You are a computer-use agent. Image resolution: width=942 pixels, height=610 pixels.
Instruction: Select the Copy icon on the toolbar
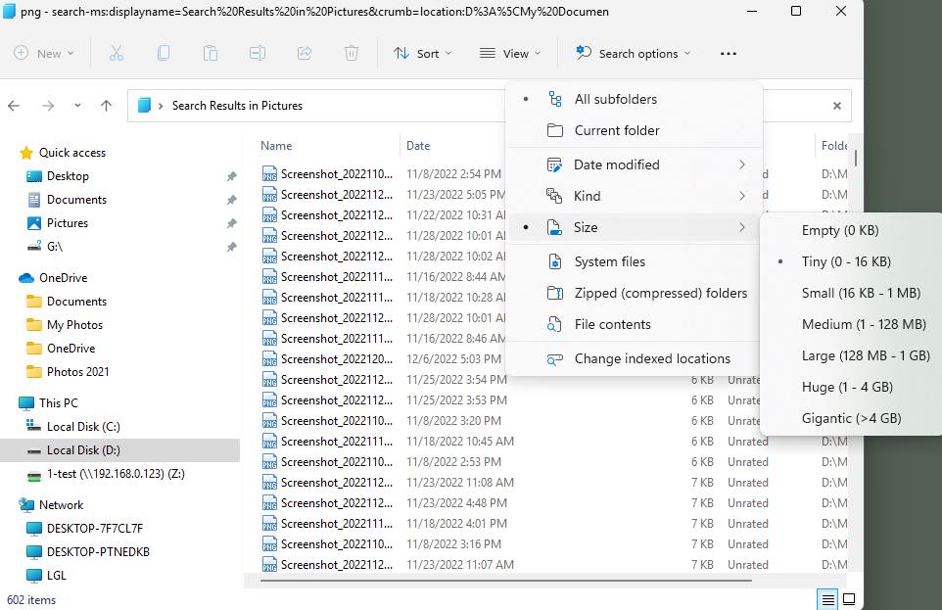(x=163, y=53)
